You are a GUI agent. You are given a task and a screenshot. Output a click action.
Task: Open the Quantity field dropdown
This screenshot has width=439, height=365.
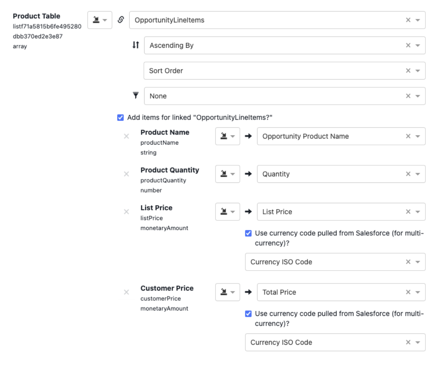(x=418, y=174)
